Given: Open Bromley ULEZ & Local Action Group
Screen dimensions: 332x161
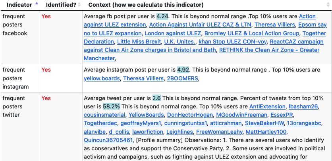Looking at the screenshot, I should (252, 33).
